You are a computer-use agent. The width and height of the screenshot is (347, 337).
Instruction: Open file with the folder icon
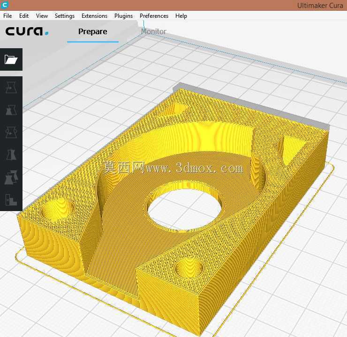(x=11, y=59)
